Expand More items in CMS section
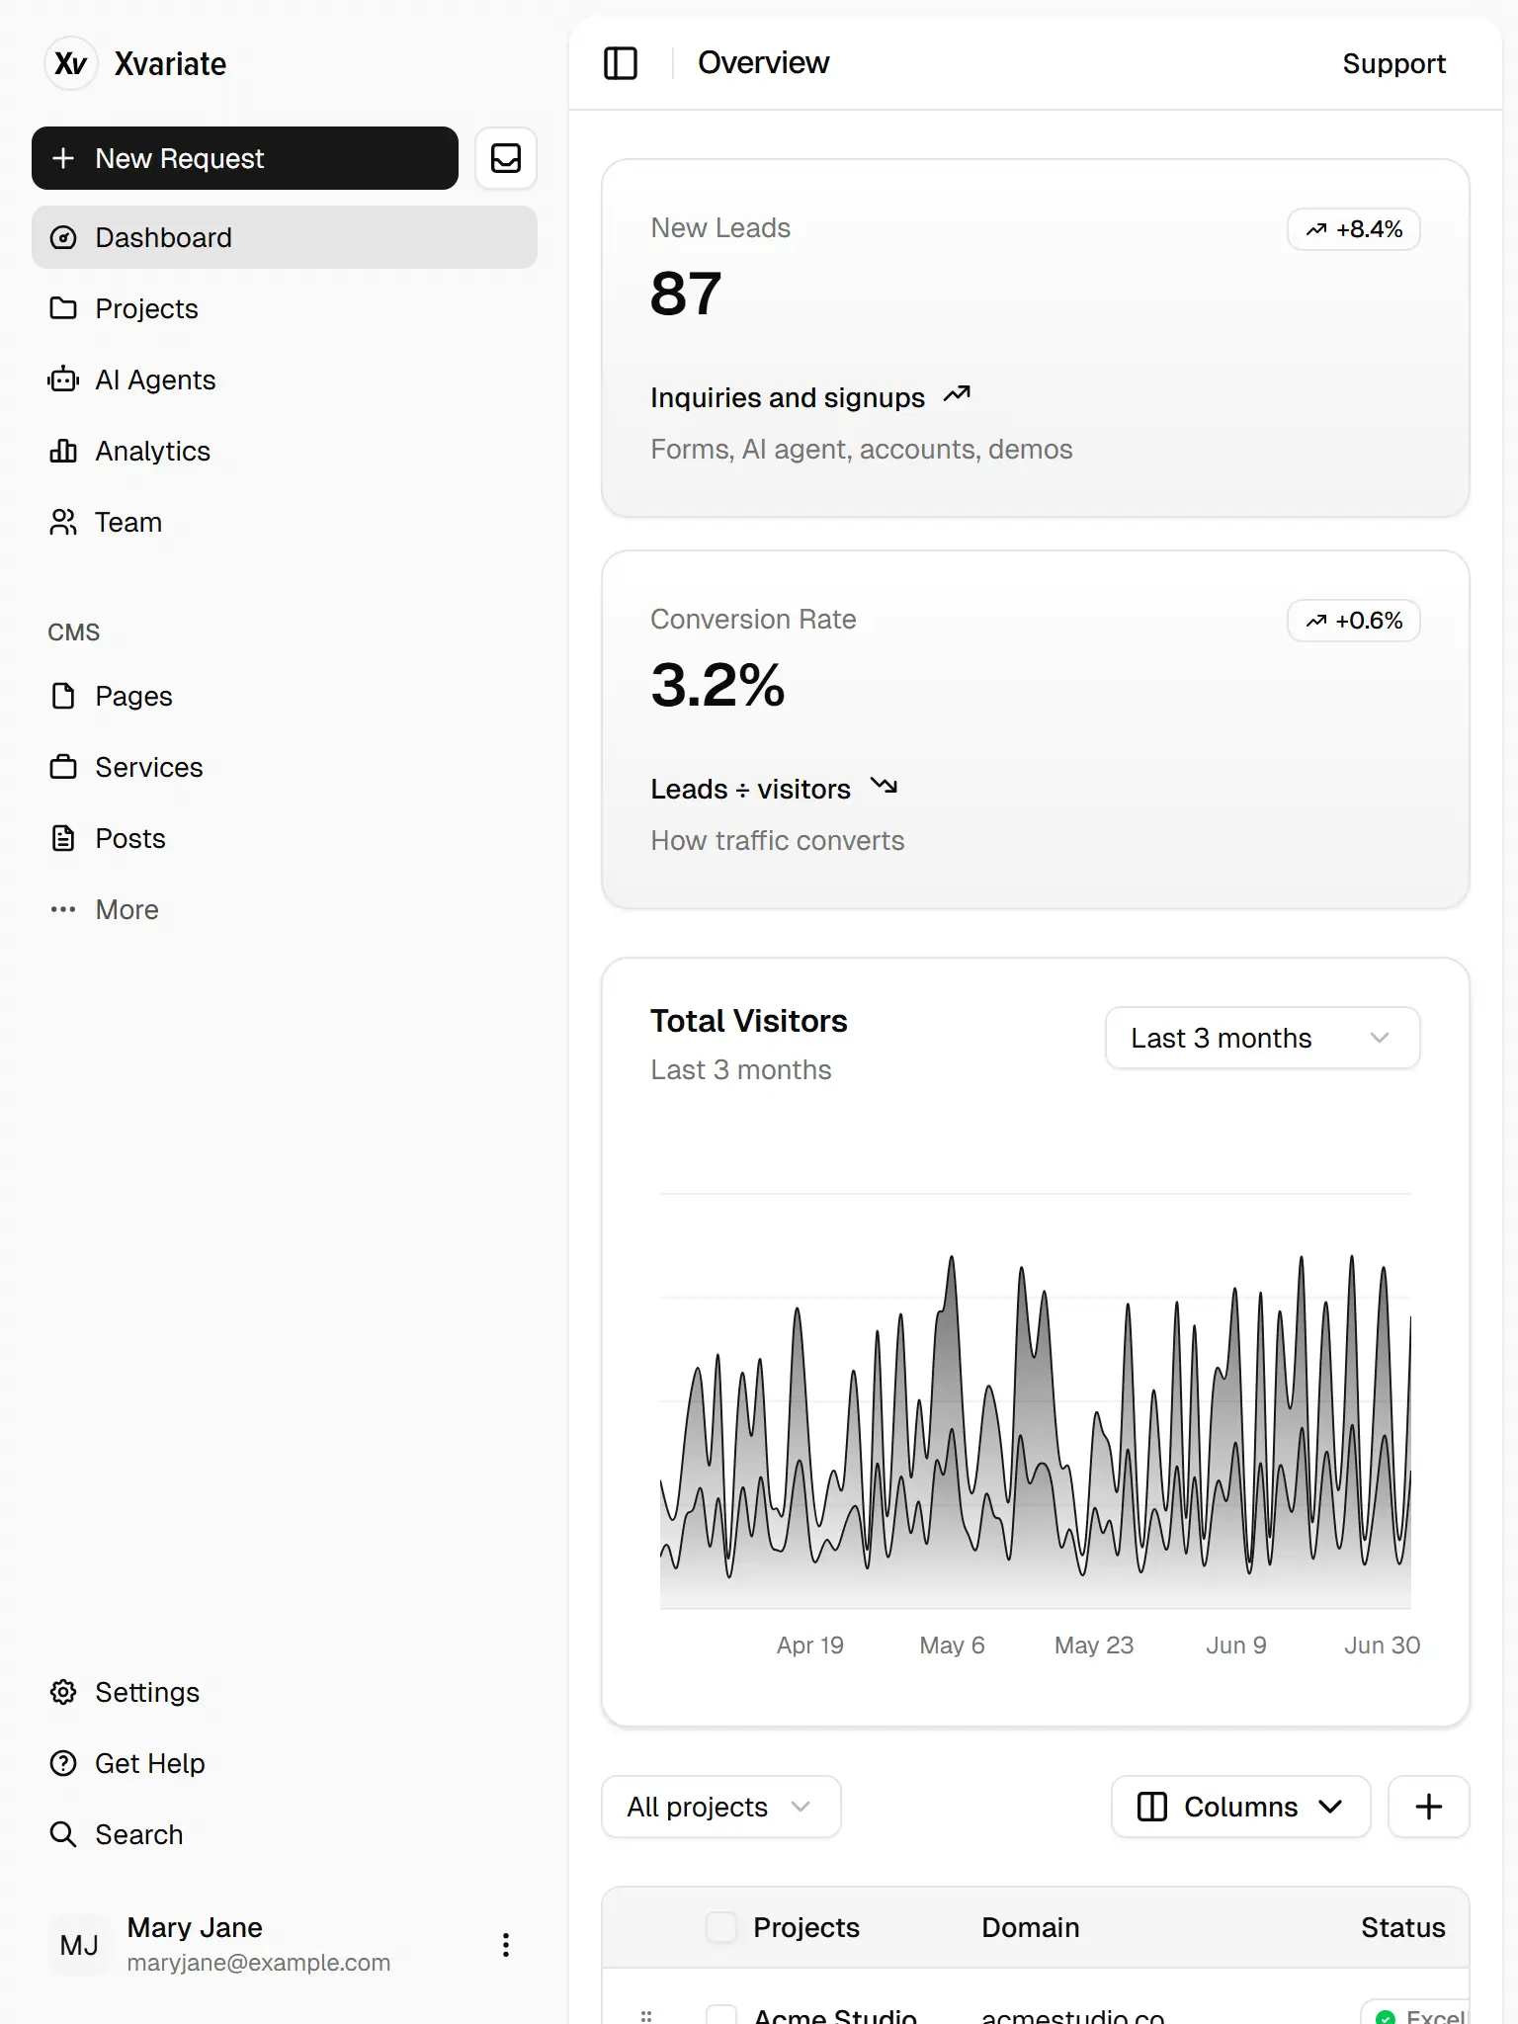Screen dimensions: 1518x2024 (126, 909)
